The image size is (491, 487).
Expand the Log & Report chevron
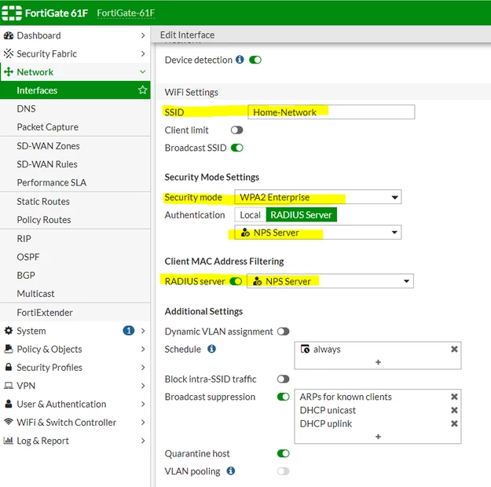coord(143,441)
